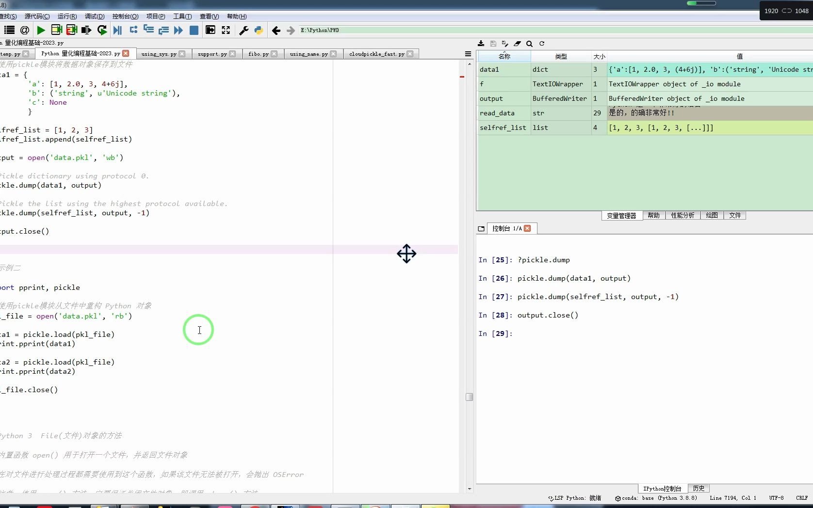Sort variables by 类型 column header
The image size is (813, 508).
click(x=561, y=56)
